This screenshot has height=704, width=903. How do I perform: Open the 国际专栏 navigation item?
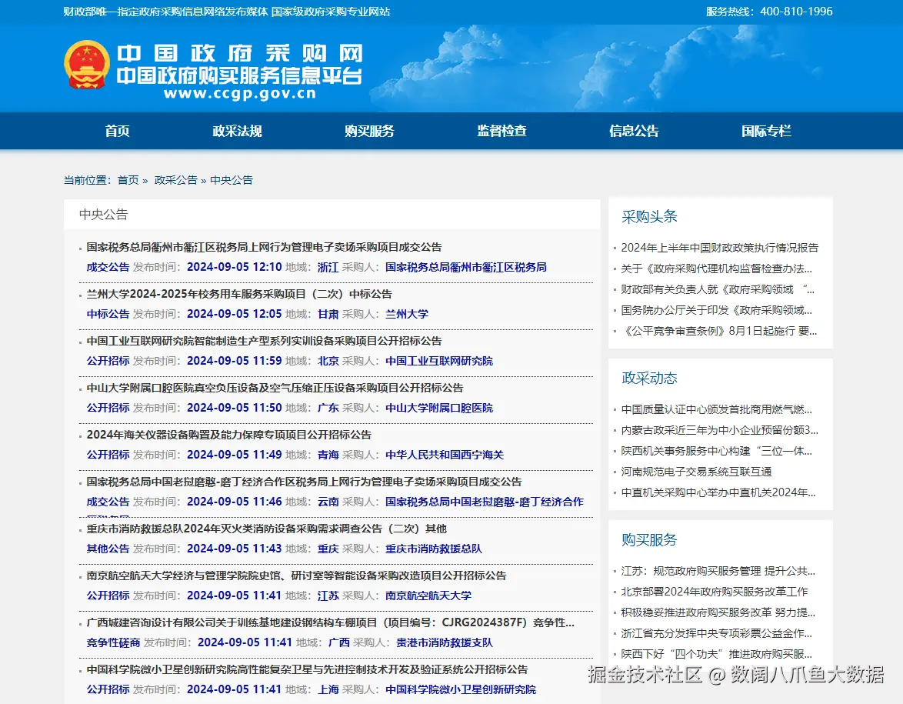[x=767, y=131]
